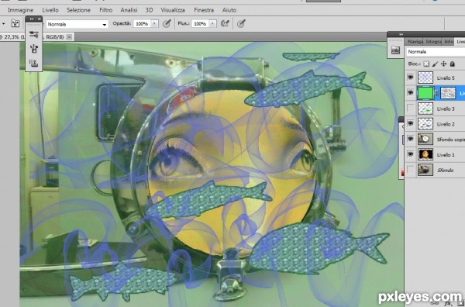
Task: Switch to the Livelli tab
Action: pos(460,42)
